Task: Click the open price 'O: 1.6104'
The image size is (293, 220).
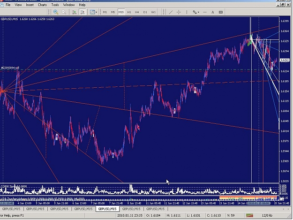Action: (153, 215)
